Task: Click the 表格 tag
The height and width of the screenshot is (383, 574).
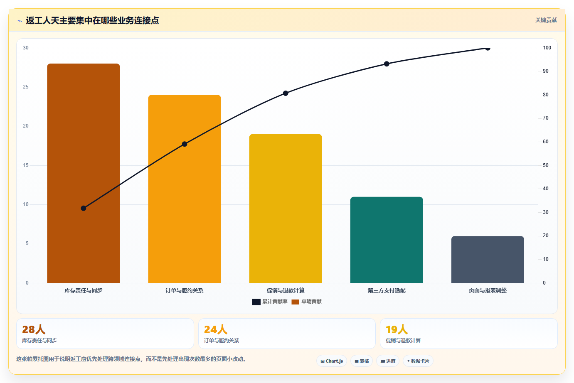Action: pyautogui.click(x=362, y=361)
